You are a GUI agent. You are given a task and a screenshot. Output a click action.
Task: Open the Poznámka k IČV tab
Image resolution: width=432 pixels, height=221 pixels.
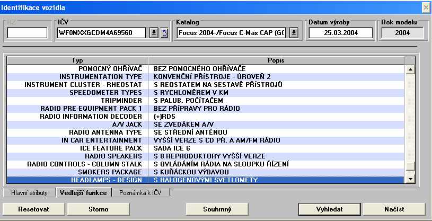tap(140, 193)
